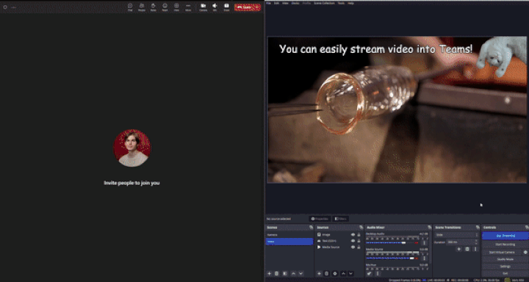Screen dimensions: 529x282
Task: Toggle visibility of the Media Source
Action: [x=353, y=247]
